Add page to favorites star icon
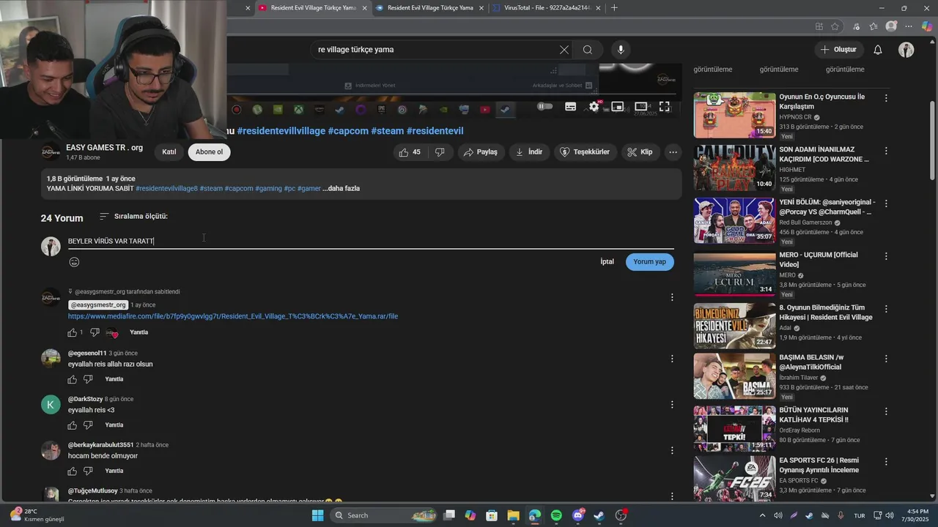This screenshot has height=527, width=938. coord(835,26)
